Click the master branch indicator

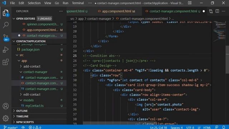(10, 128)
